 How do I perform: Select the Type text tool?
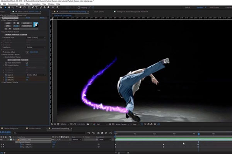[x=36, y=7]
